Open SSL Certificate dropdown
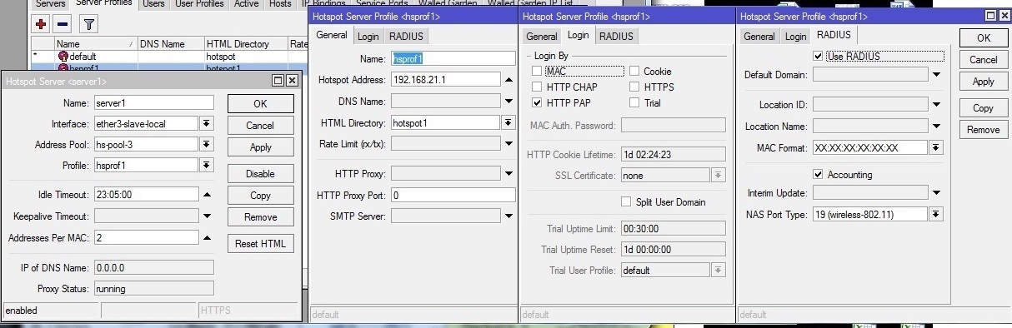This screenshot has width=1012, height=328. click(719, 176)
